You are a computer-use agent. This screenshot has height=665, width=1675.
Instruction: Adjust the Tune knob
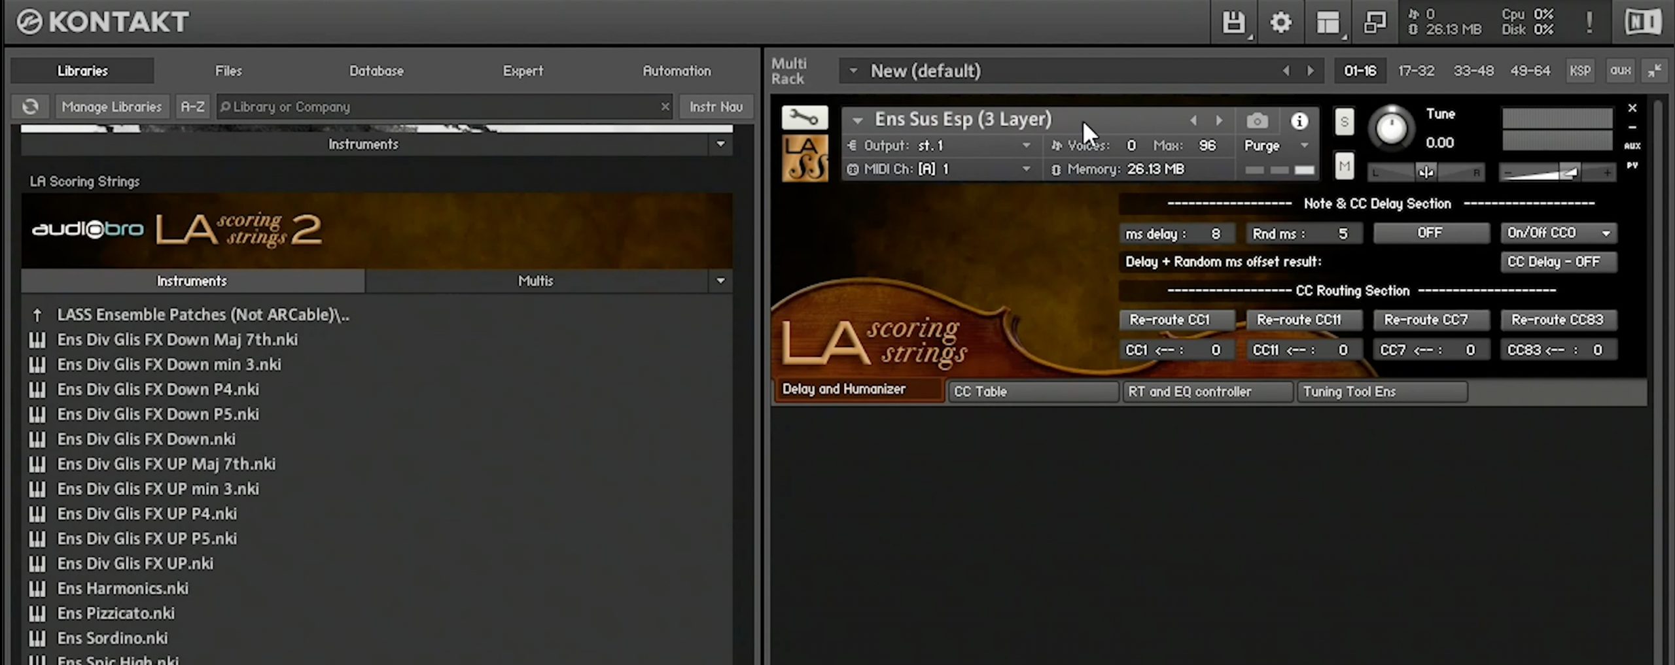[1391, 128]
